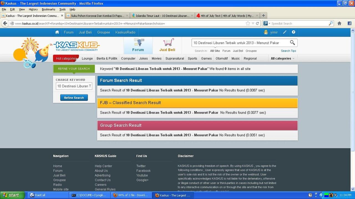The image size is (355, 199).
Task: Close the 4th of July Text tab
Action: point(257,16)
